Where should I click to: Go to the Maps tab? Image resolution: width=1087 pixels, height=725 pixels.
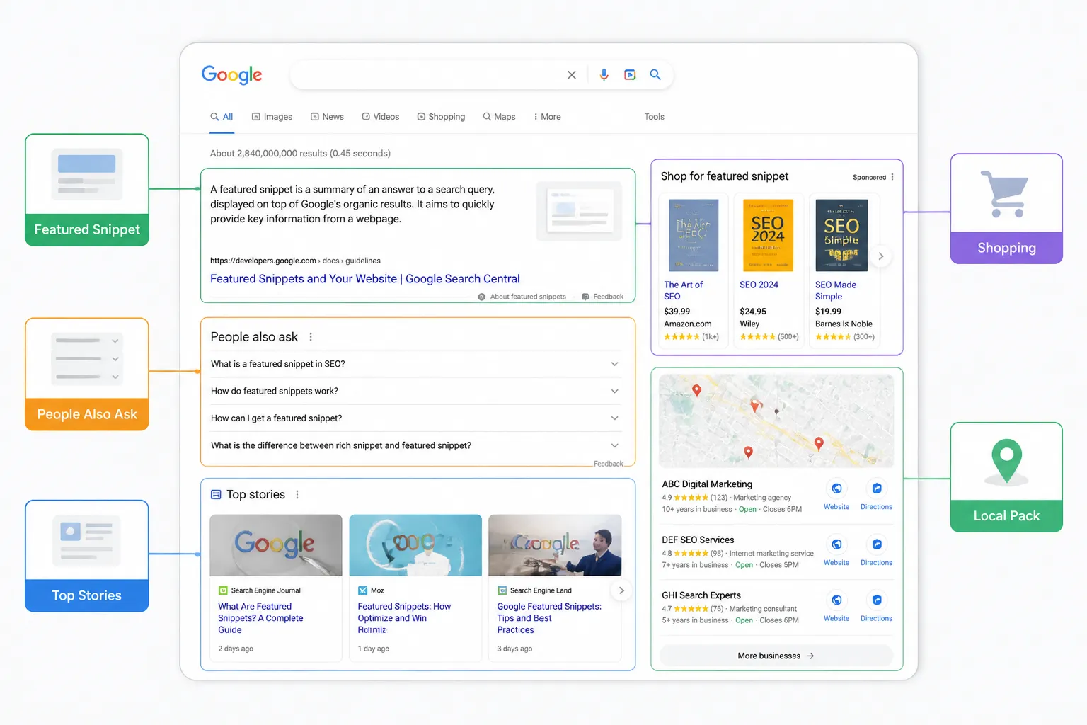click(499, 117)
